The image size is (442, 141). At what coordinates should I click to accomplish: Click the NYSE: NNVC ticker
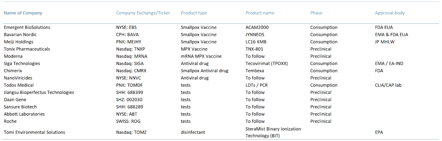(128, 78)
